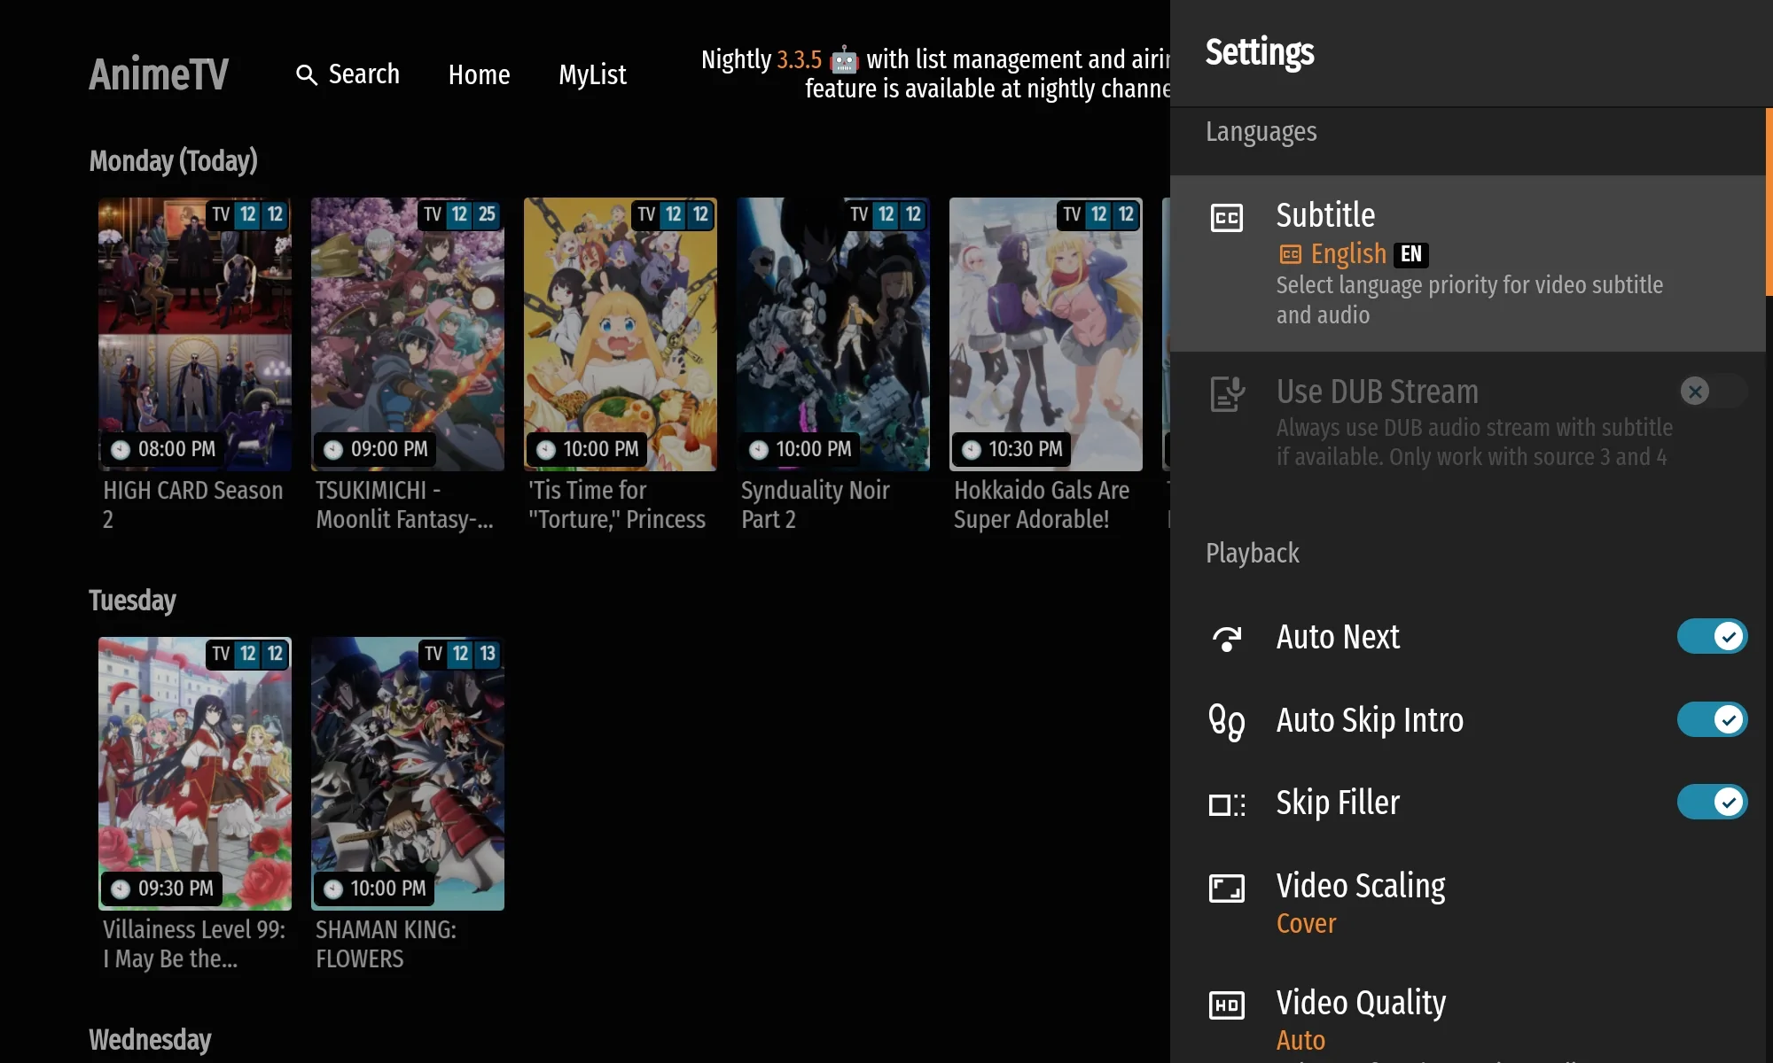Click the Wednesday heading

pos(150,1040)
